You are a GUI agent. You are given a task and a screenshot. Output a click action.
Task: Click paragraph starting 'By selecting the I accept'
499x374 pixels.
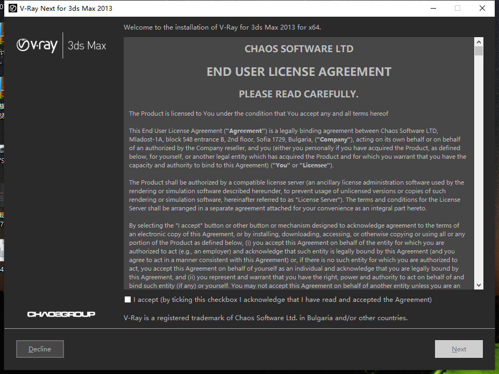(297, 256)
